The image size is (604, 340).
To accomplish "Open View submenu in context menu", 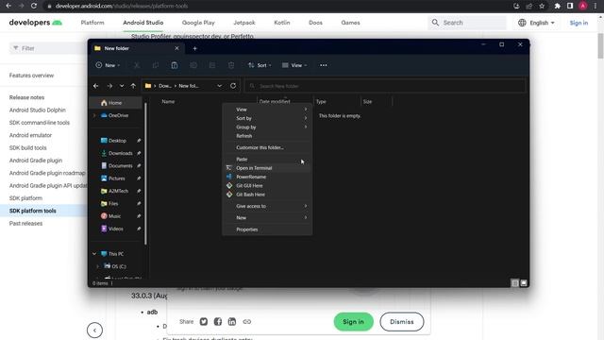I will point(267,110).
